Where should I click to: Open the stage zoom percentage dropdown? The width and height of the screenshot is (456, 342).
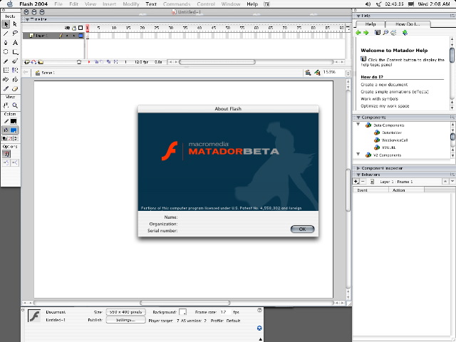tap(348, 73)
